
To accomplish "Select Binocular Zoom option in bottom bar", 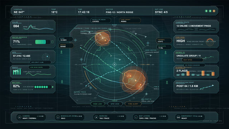I will pyautogui.click(x=70, y=117).
